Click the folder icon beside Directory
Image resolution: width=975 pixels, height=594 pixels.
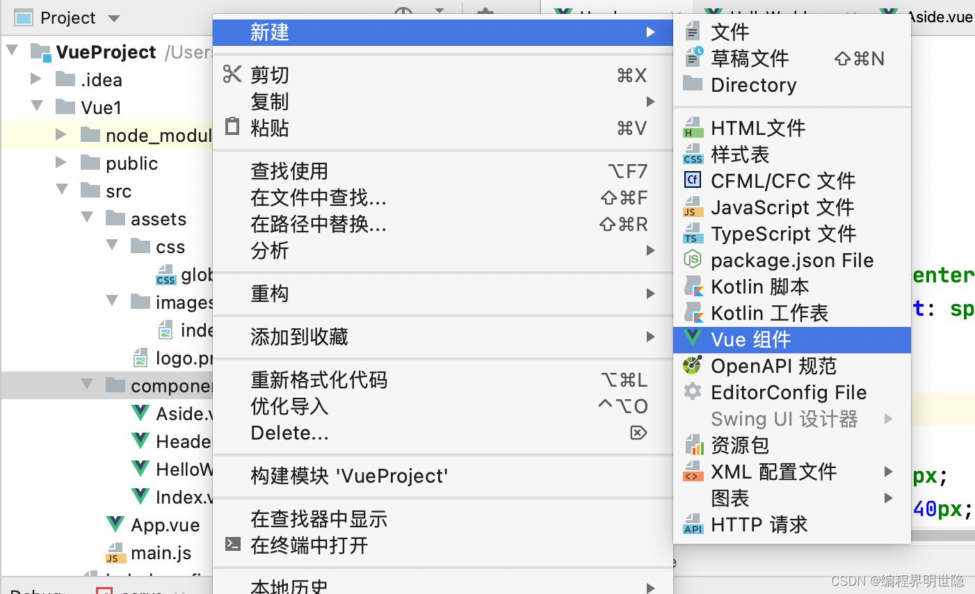692,84
